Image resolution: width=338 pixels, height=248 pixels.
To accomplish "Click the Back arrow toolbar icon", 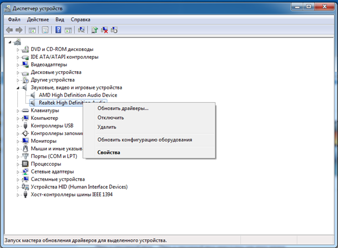I will 9,30.
